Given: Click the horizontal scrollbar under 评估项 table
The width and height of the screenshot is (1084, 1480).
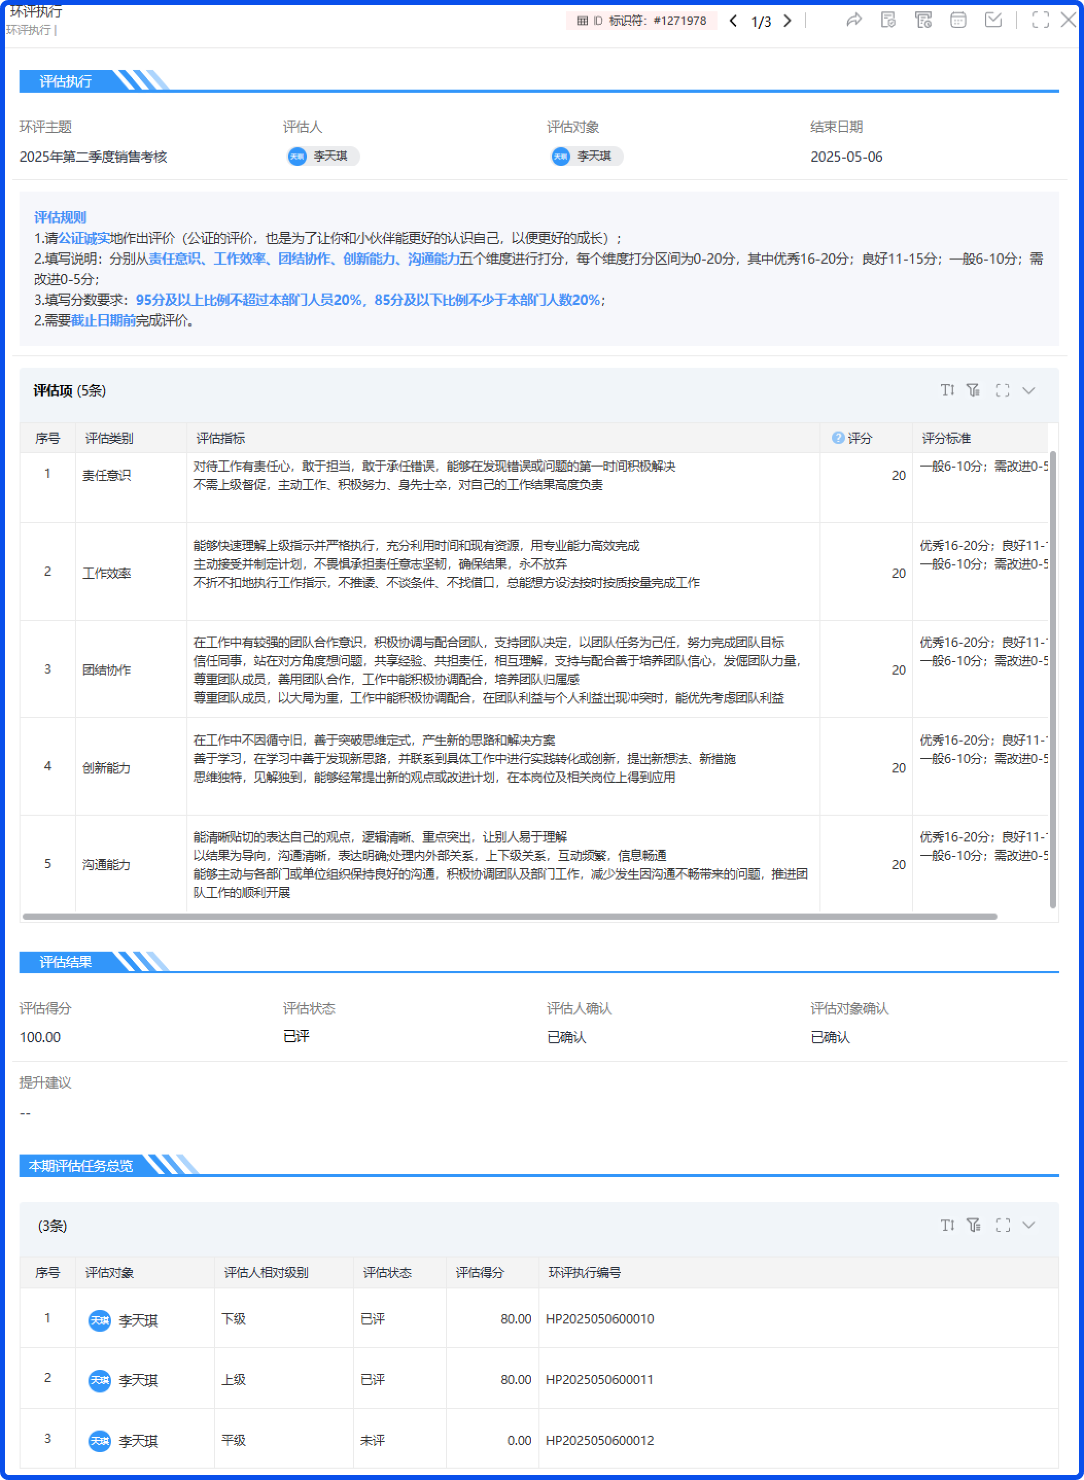Looking at the screenshot, I should 509,916.
